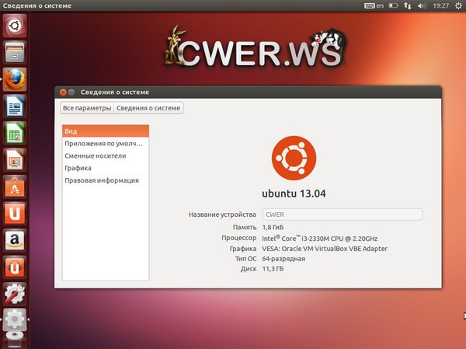Viewport: 466px width, 349px height.
Task: Select 'Графика' in the sidebar list
Action: click(x=78, y=168)
